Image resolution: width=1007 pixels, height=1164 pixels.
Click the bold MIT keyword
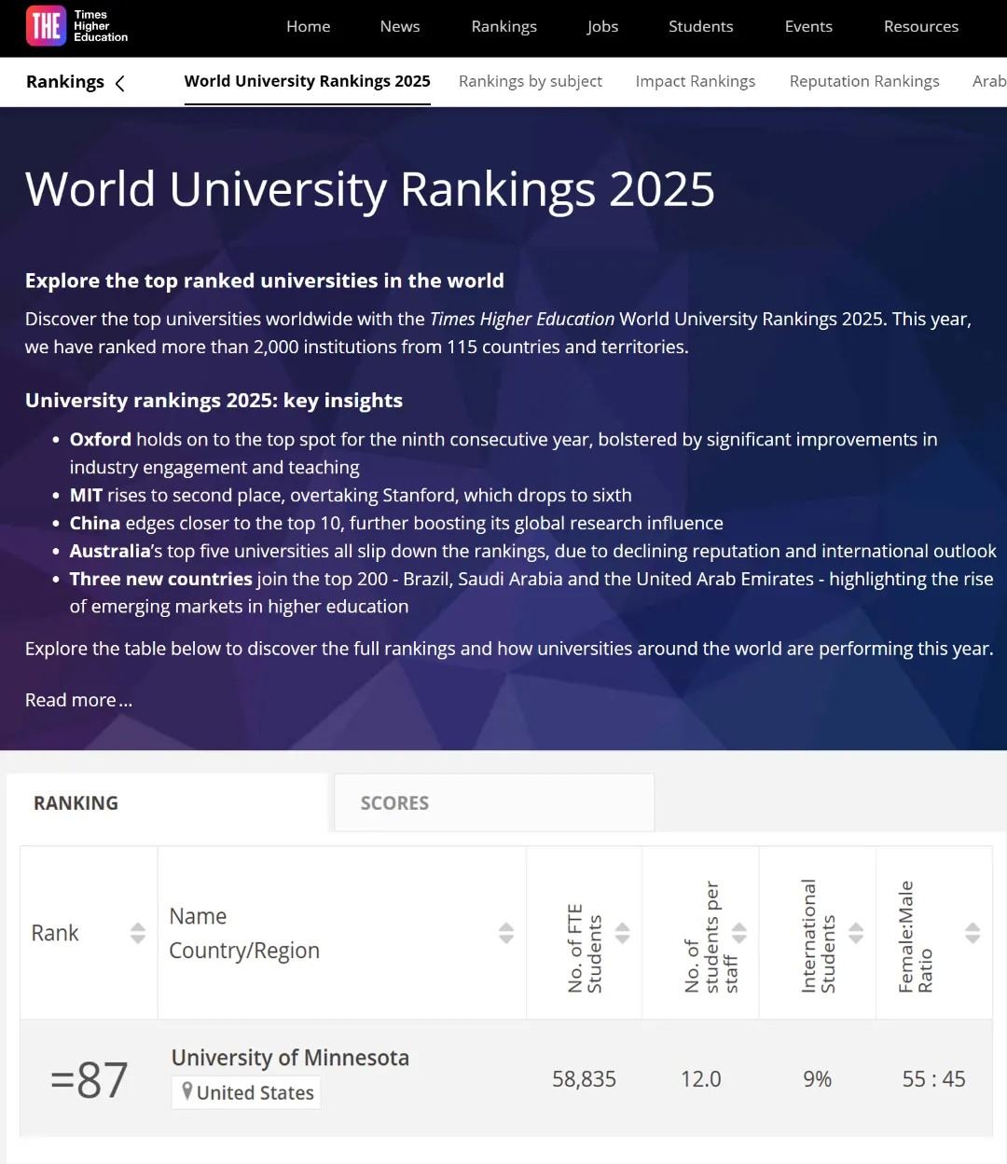pyautogui.click(x=86, y=495)
